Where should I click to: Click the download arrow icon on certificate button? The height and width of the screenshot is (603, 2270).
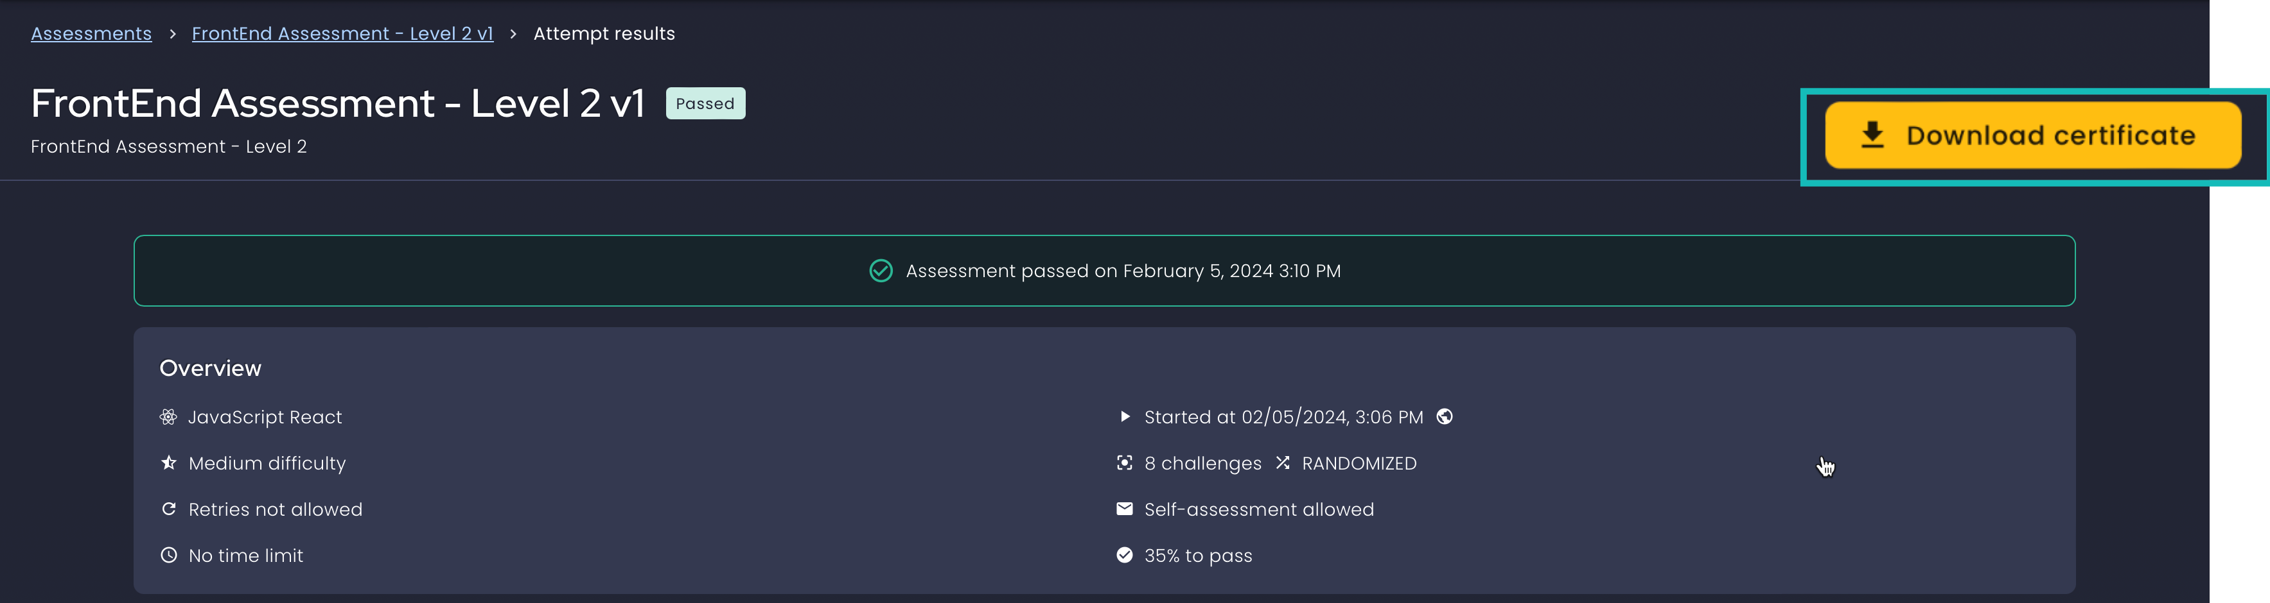coord(1872,135)
